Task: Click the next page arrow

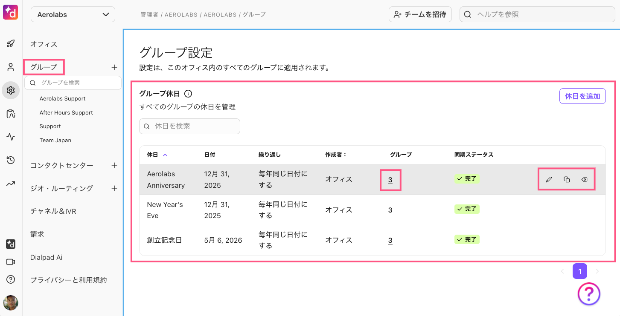Action: pos(597,271)
